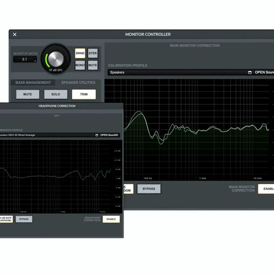Toggle the STER stereo button
This screenshot has width=274, height=274.
(x=92, y=53)
